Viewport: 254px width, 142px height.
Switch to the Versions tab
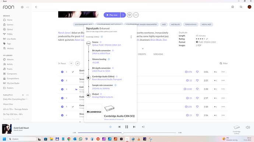pyautogui.click(x=158, y=54)
